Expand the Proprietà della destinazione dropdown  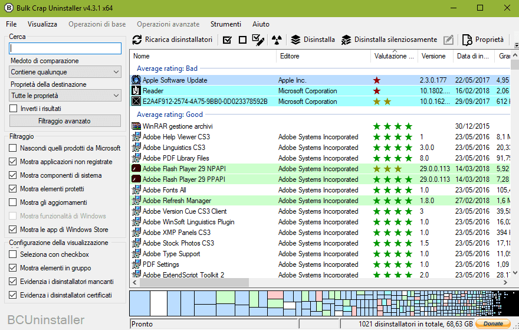point(65,96)
